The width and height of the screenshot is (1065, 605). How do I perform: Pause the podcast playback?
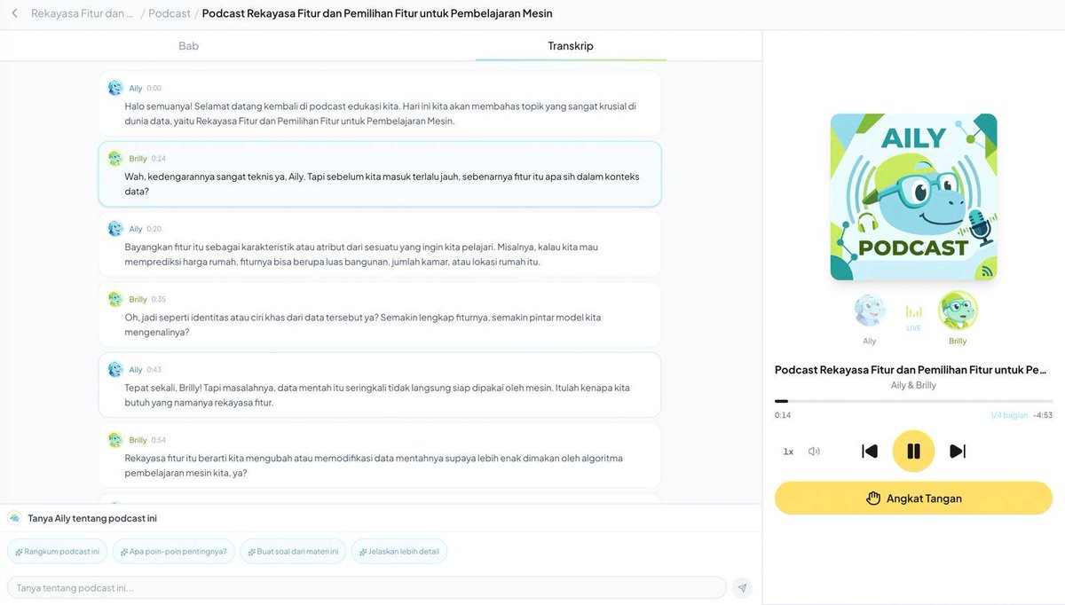coord(913,452)
